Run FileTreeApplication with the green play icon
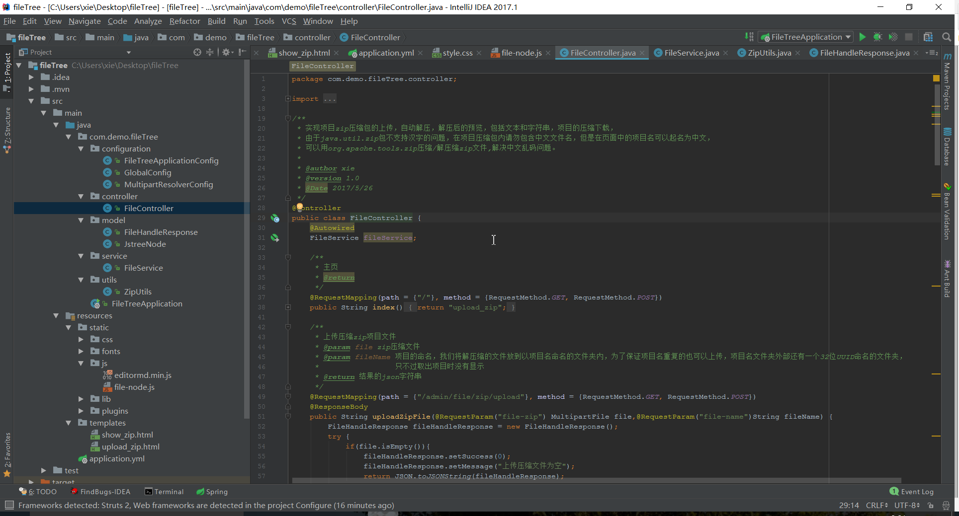The image size is (959, 516). point(863,37)
